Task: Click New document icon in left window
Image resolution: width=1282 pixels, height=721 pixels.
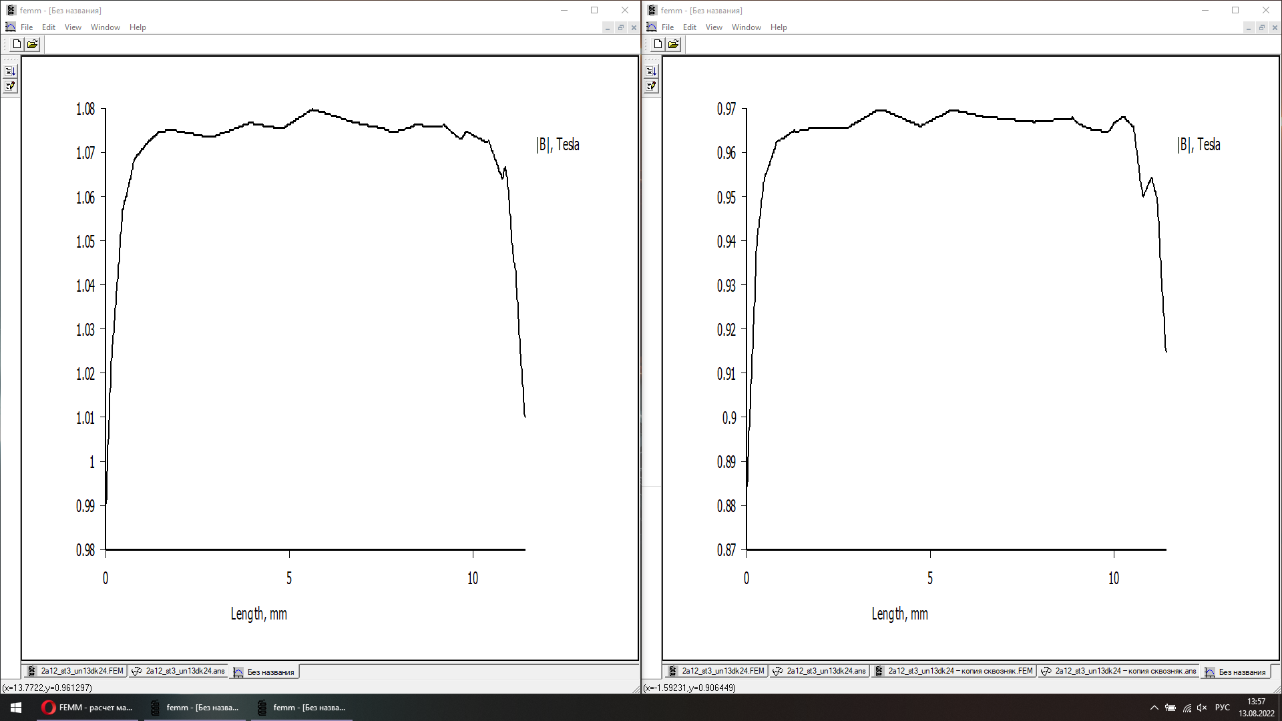Action: [17, 44]
